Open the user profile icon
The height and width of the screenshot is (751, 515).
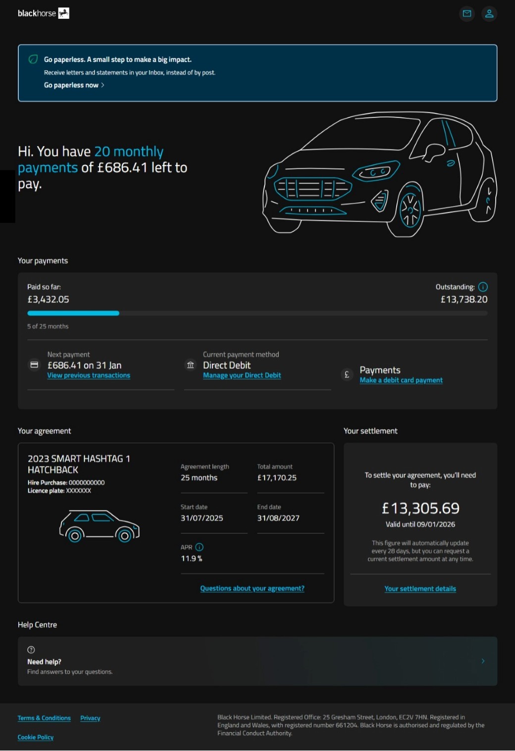click(489, 14)
